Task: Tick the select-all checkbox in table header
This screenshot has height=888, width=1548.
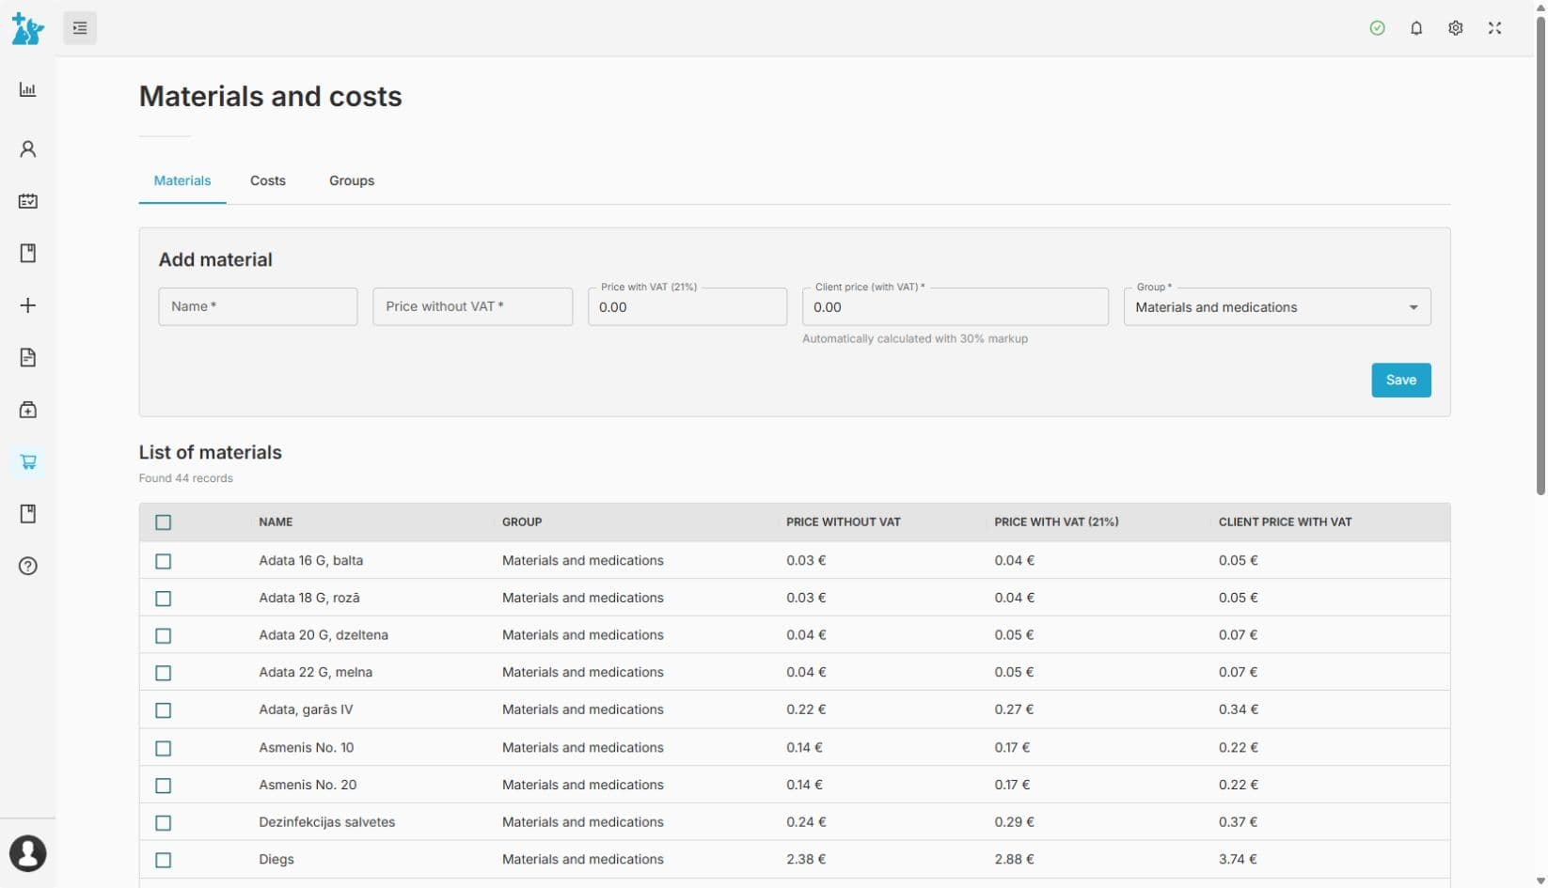Action: tap(164, 522)
